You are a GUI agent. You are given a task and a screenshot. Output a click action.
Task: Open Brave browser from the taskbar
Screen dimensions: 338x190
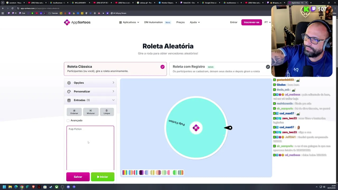(x=33, y=187)
